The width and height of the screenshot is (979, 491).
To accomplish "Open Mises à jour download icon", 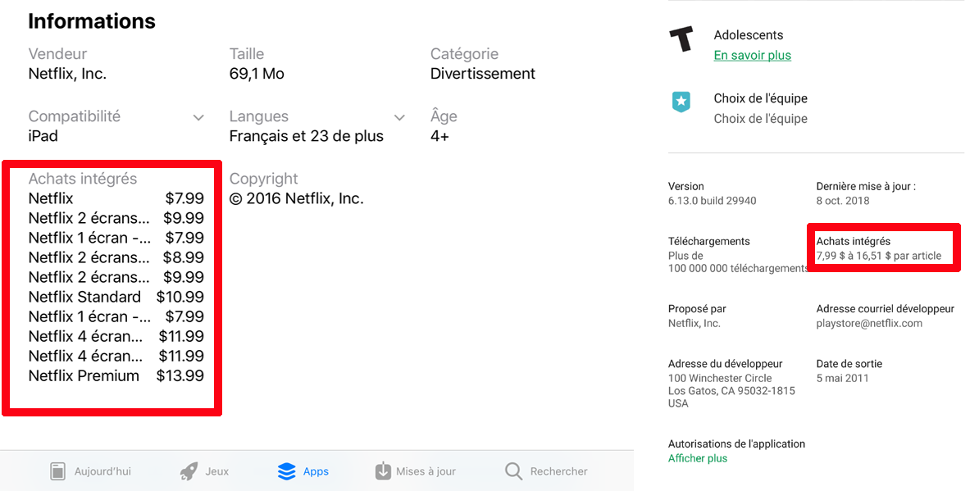I will [x=383, y=471].
